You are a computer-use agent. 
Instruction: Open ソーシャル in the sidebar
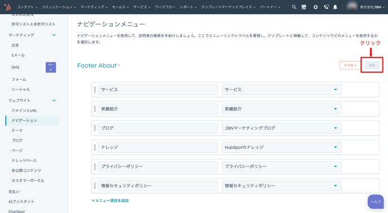(20, 89)
